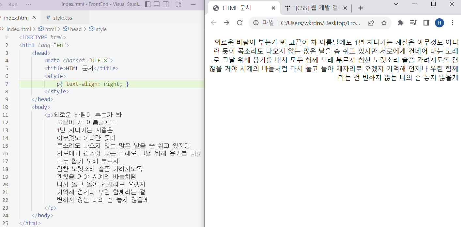Click the meta charset line in the editor
The height and width of the screenshot is (227, 461).
pyautogui.click(x=78, y=60)
